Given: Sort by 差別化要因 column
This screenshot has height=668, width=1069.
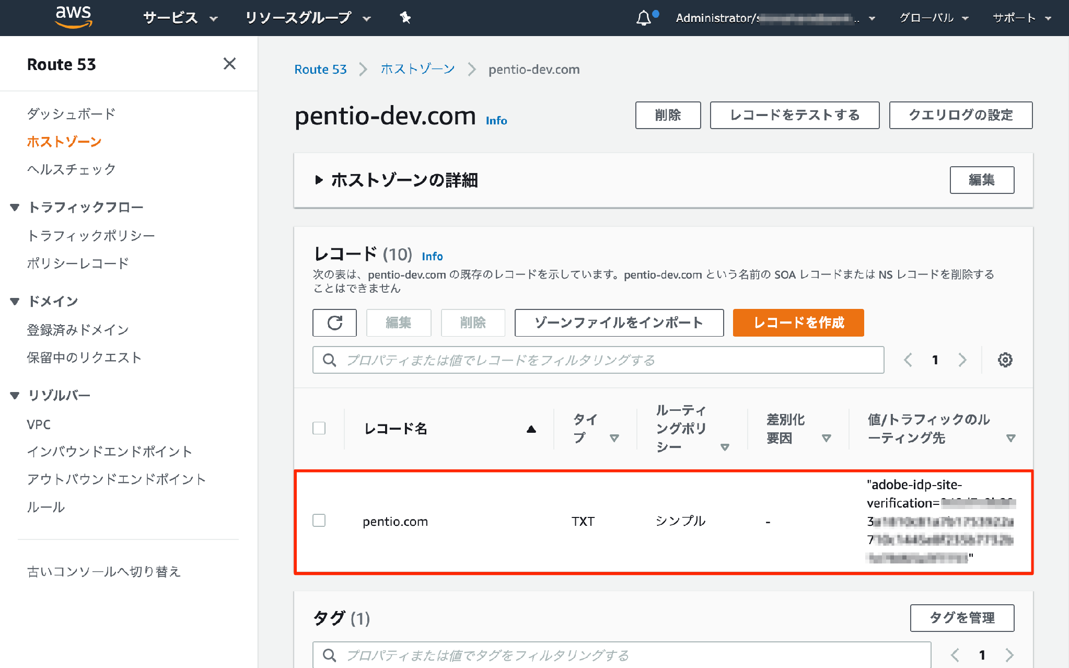Looking at the screenshot, I should point(826,438).
